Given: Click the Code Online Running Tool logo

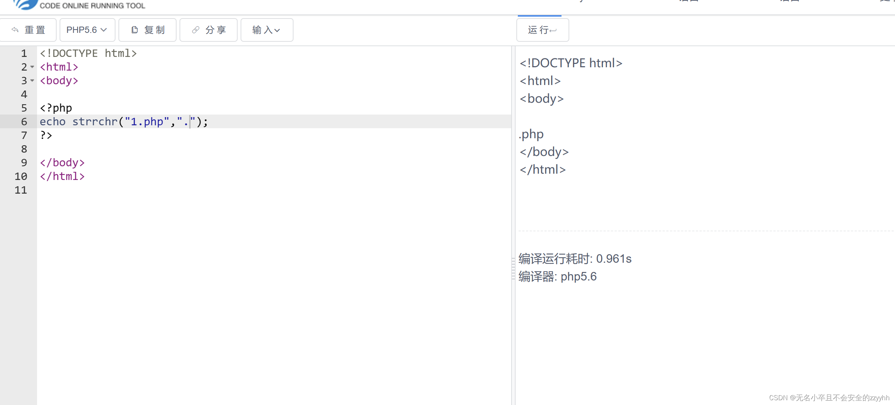Looking at the screenshot, I should point(79,5).
